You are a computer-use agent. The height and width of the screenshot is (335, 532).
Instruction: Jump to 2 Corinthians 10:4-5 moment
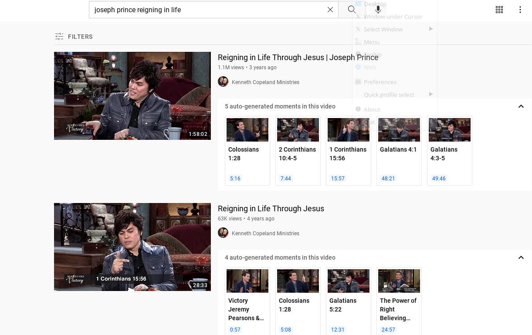point(298,151)
